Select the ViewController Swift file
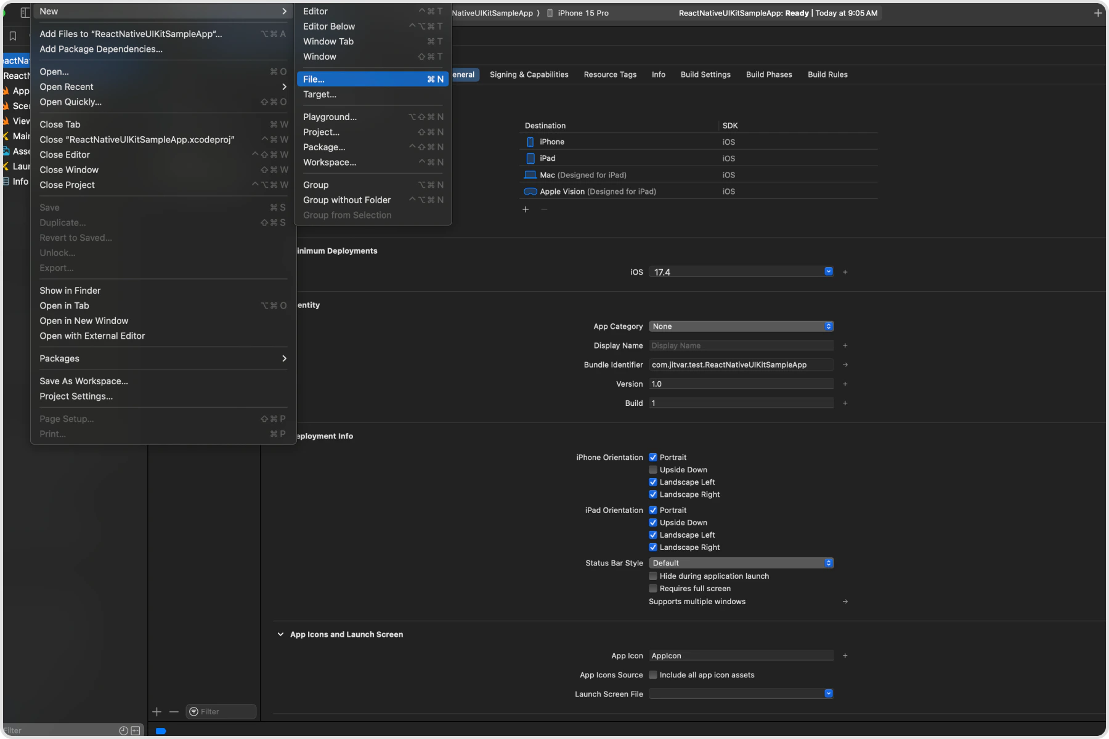 [x=20, y=121]
